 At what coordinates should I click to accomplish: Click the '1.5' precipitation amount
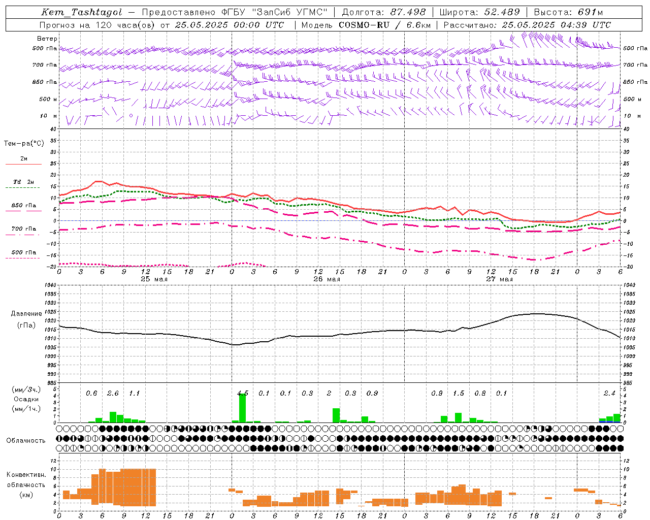(x=459, y=394)
